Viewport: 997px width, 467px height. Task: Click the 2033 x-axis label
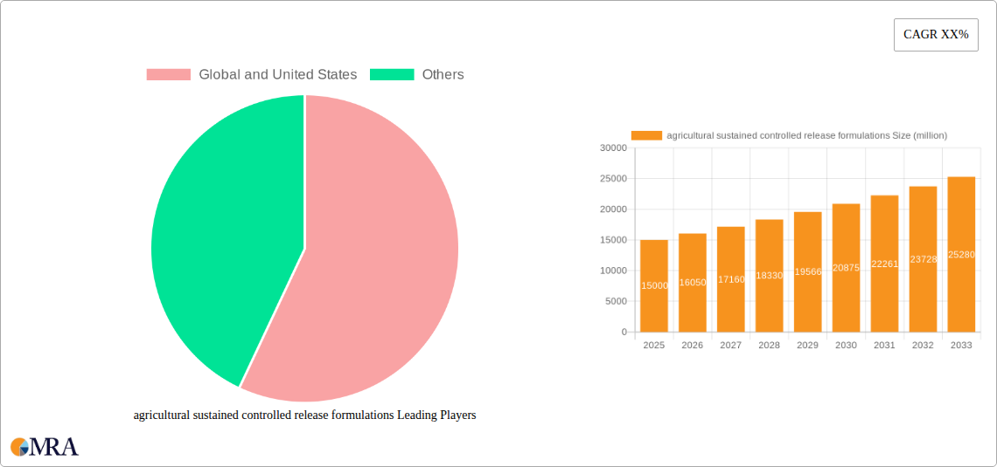pos(961,345)
